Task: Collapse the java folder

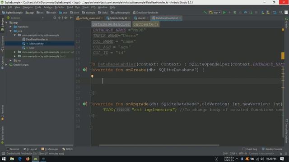Action: tap(11, 31)
